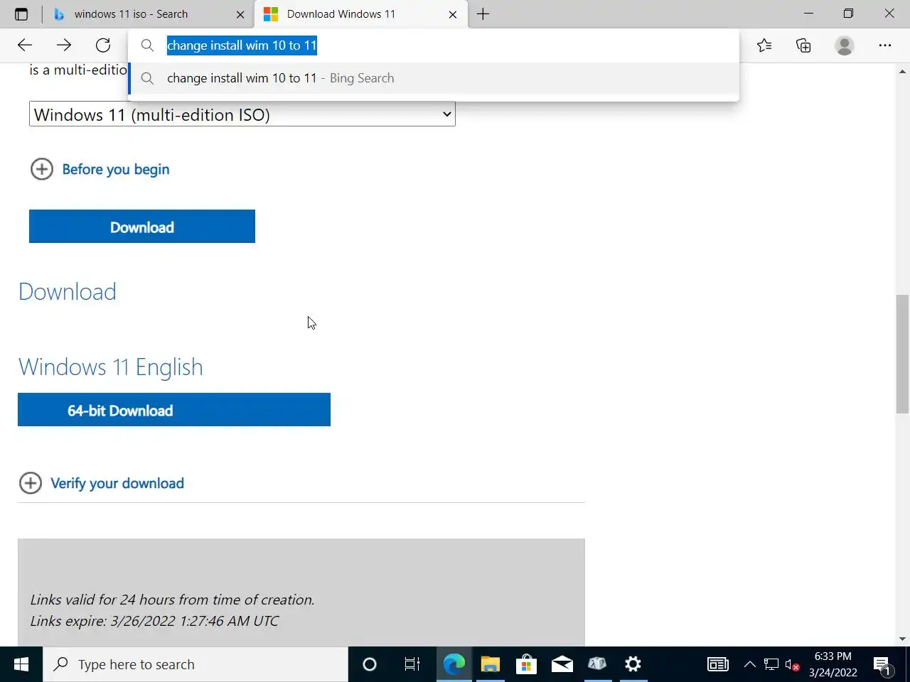Viewport: 910px width, 682px height.
Task: Open the Mail app from taskbar
Action: (x=562, y=664)
